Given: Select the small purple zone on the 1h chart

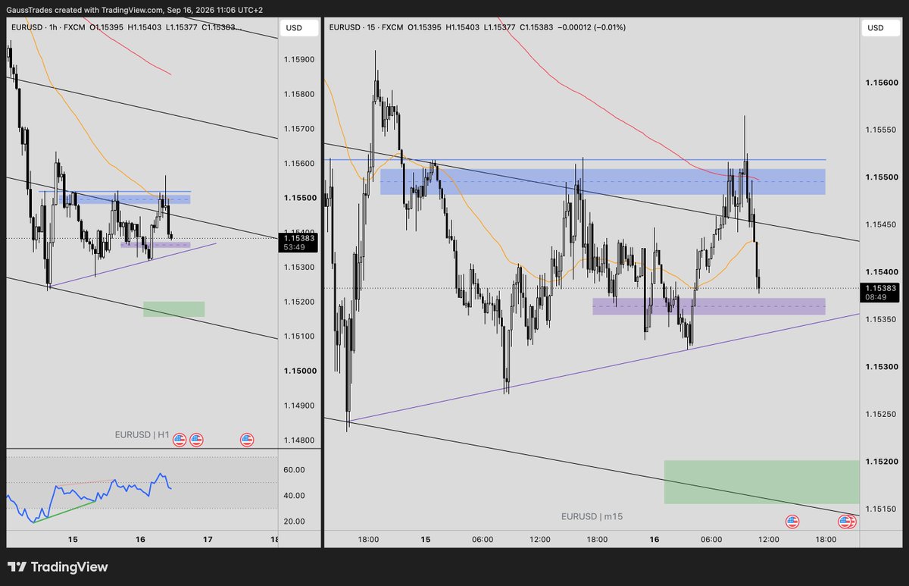Looking at the screenshot, I should (x=155, y=244).
